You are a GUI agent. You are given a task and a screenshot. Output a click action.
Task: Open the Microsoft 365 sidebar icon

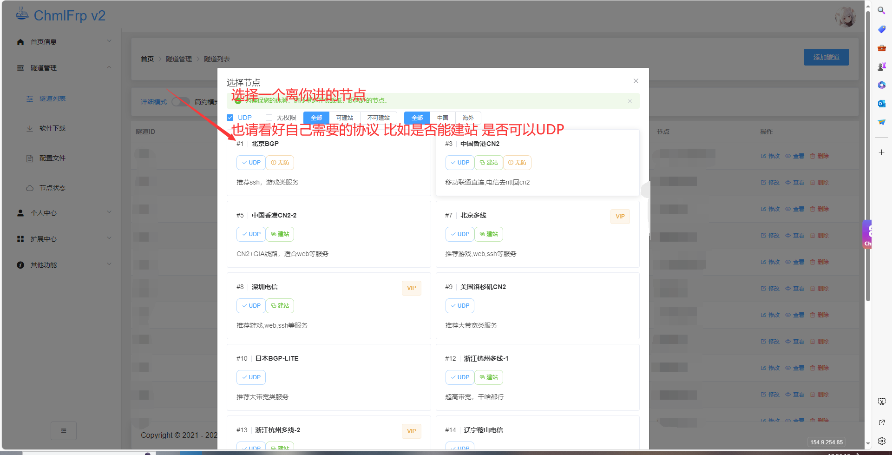(x=881, y=85)
